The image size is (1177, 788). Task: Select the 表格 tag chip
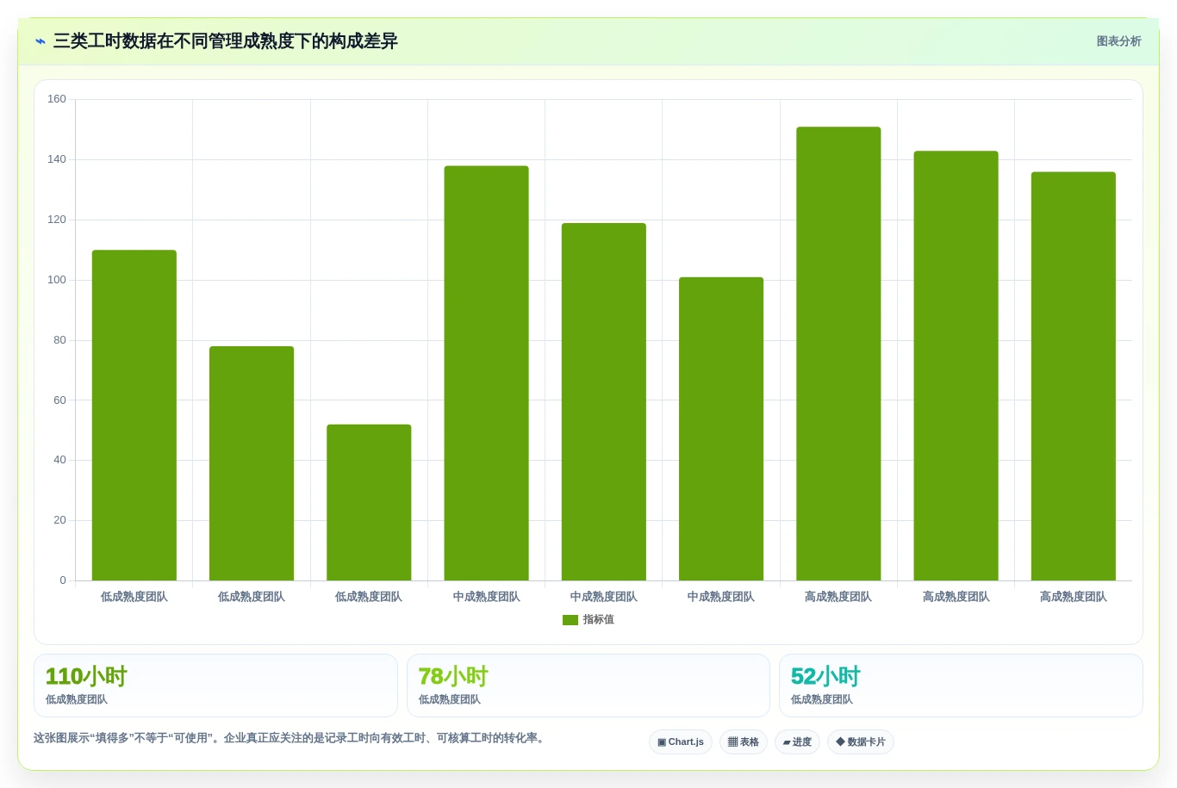(x=744, y=741)
